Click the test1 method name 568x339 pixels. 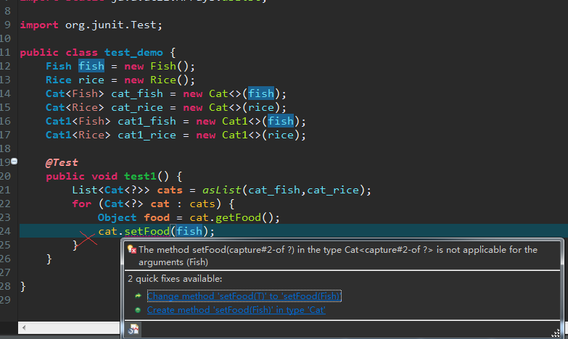(x=141, y=176)
